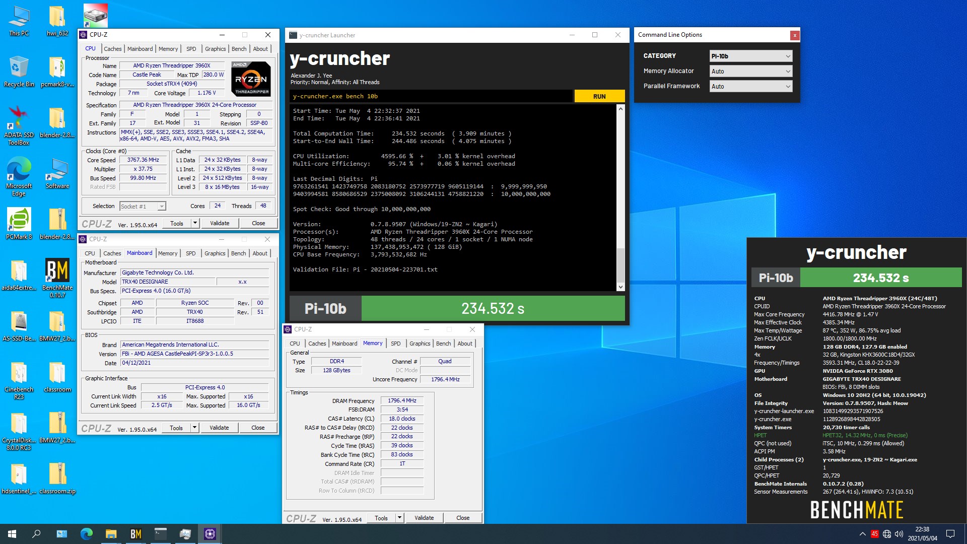Image resolution: width=967 pixels, height=544 pixels.
Task: Click the 234.532 s green result bar
Action: pyautogui.click(x=493, y=308)
